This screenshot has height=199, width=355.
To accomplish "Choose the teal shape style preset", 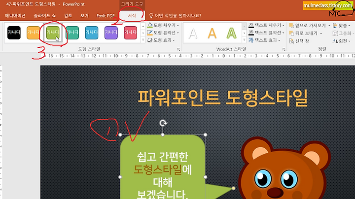I will click(x=72, y=33).
